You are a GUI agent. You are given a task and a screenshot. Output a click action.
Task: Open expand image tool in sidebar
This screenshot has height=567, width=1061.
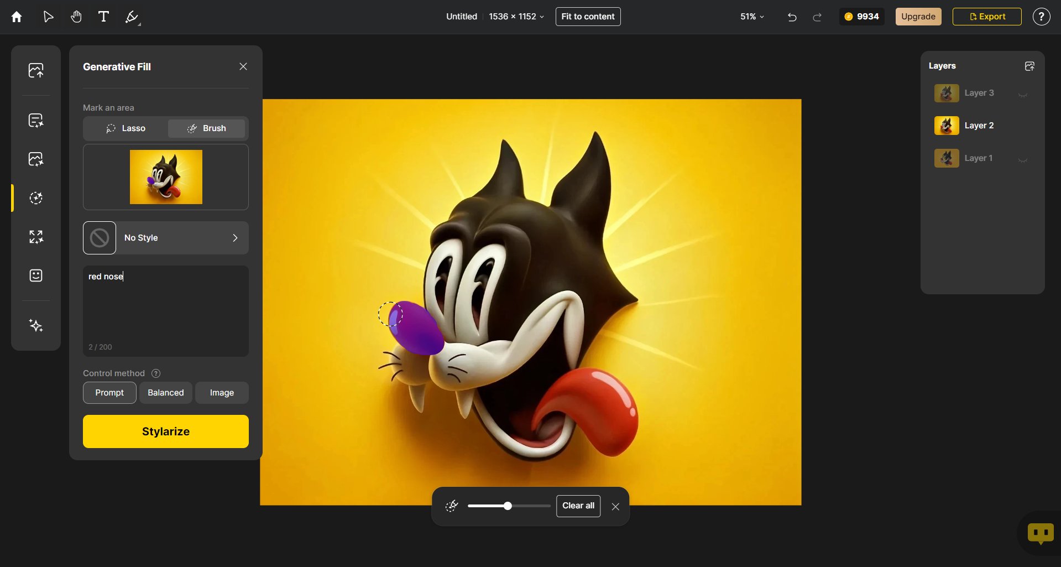pos(36,237)
